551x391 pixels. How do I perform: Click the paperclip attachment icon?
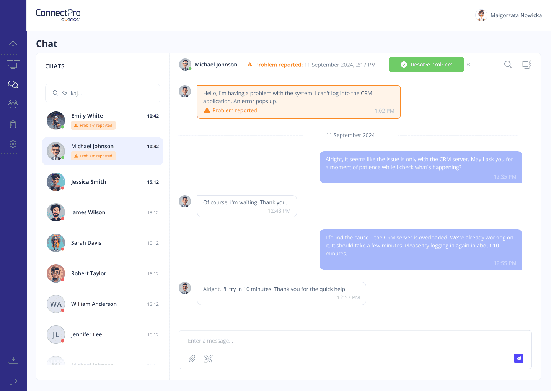[192, 359]
